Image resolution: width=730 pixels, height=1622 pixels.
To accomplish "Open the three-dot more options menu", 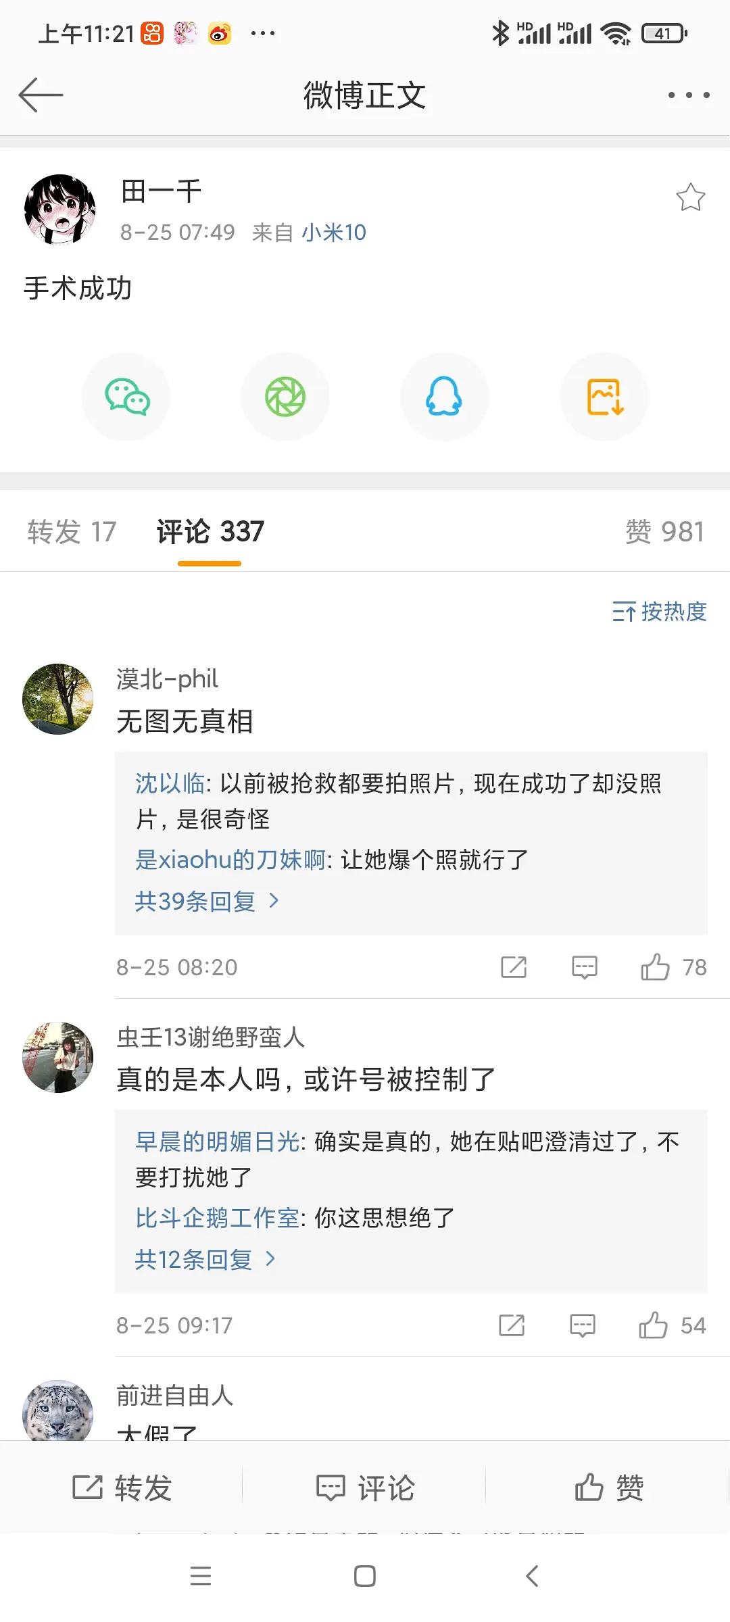I will click(x=688, y=95).
